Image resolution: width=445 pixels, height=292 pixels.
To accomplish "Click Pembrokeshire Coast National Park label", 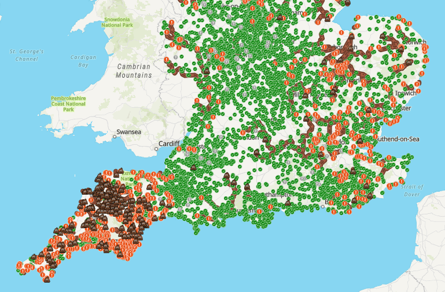I will click(68, 104).
